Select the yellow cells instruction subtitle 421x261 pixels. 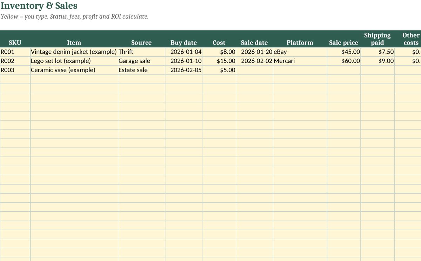74,16
